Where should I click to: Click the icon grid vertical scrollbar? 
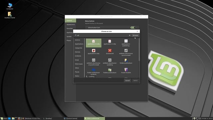[139, 50]
